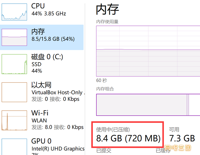This screenshot has width=200, height=155.
Task: Select the Wi-Fi graph thumbnail
Action: tap(14, 120)
